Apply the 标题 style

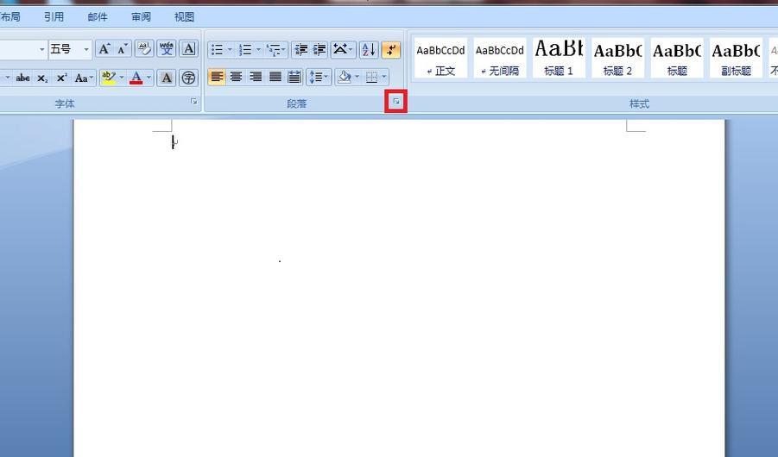(x=677, y=58)
